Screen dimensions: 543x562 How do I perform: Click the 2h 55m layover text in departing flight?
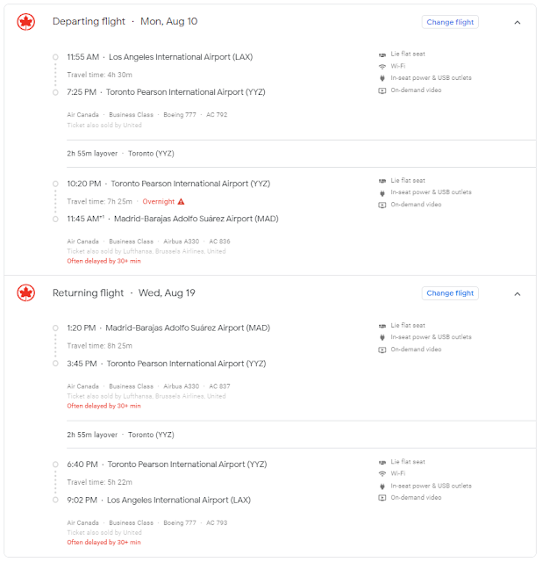click(x=92, y=153)
